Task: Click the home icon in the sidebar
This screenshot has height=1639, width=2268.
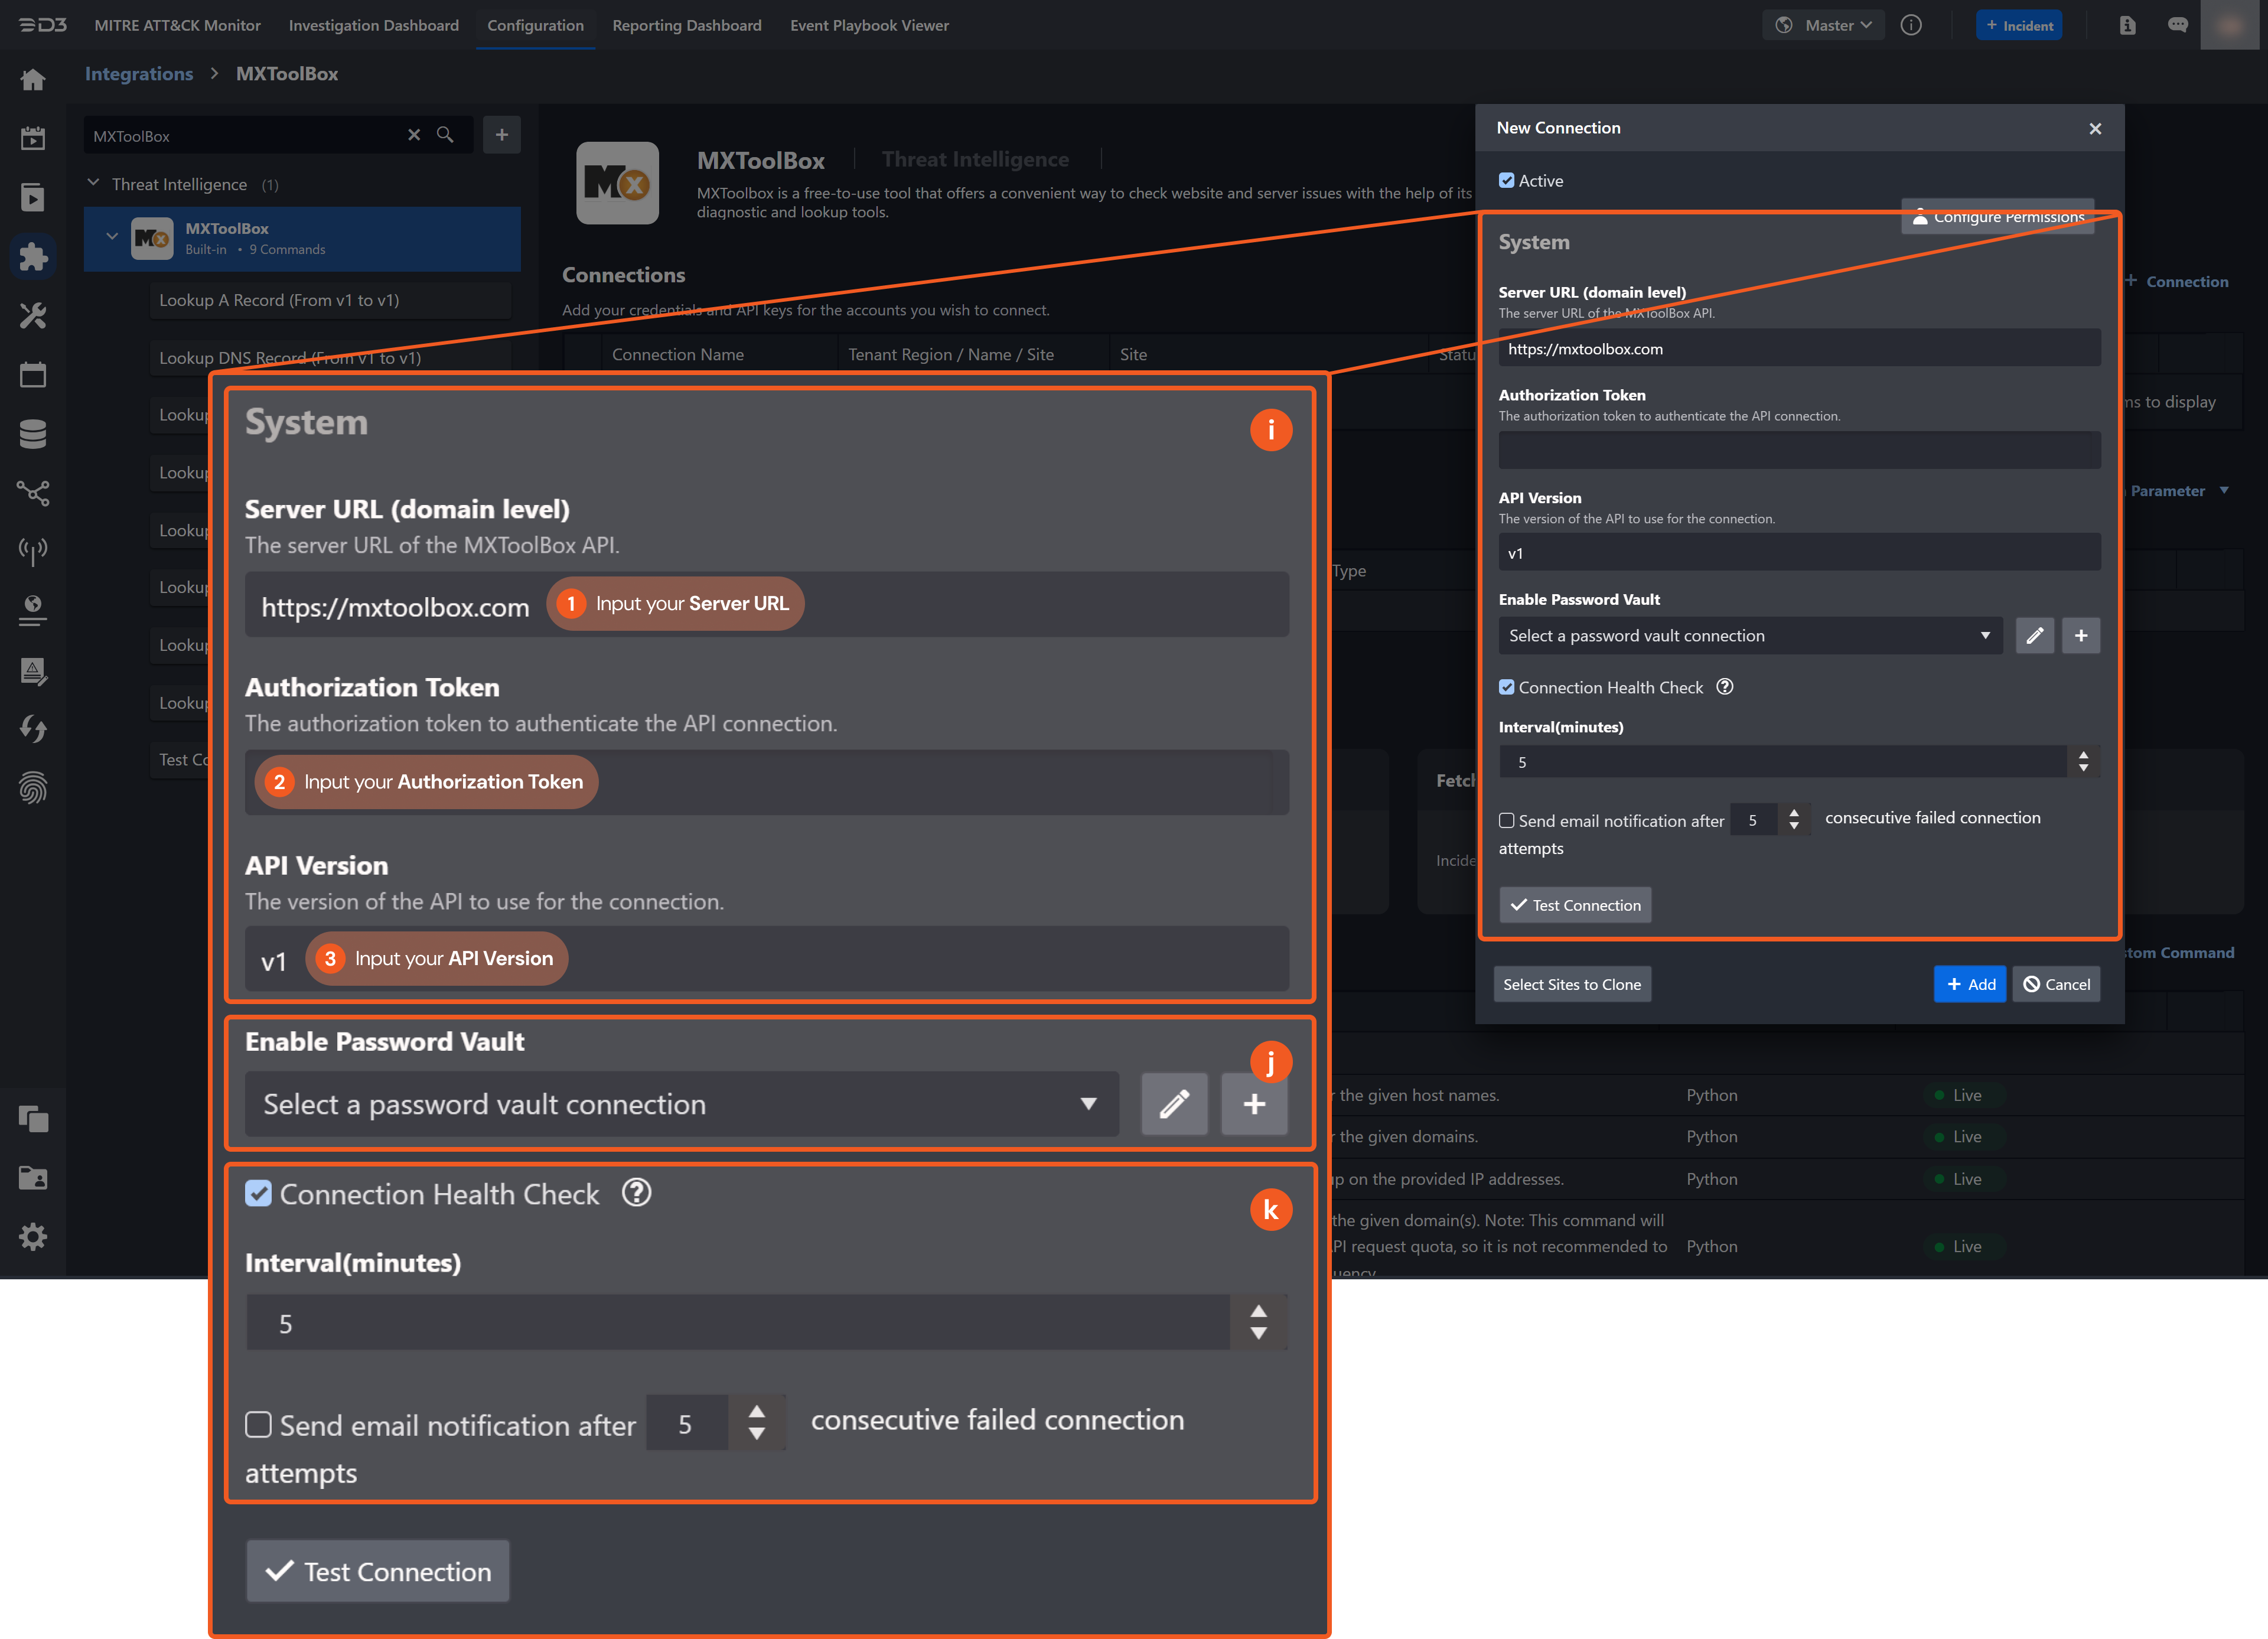Action: point(33,80)
